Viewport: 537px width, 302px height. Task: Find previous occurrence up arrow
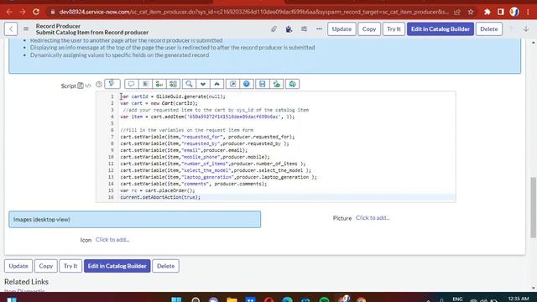[x=217, y=84]
